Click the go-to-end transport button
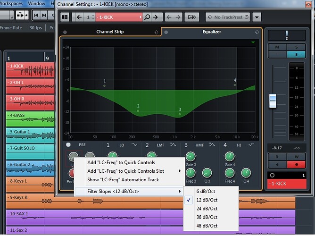315x236 pixels. coord(43,15)
